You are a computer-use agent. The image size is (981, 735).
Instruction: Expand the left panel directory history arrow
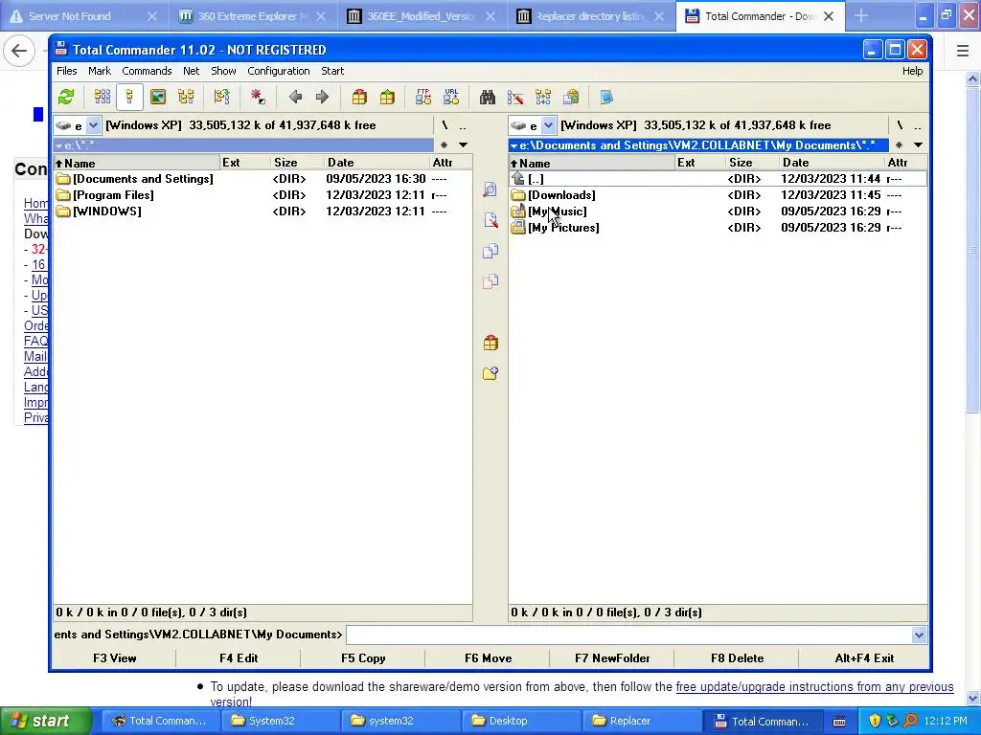pos(464,145)
